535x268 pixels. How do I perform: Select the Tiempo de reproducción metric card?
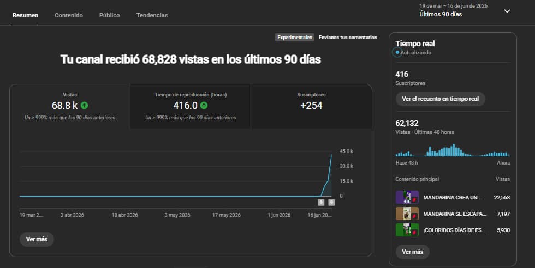point(191,106)
